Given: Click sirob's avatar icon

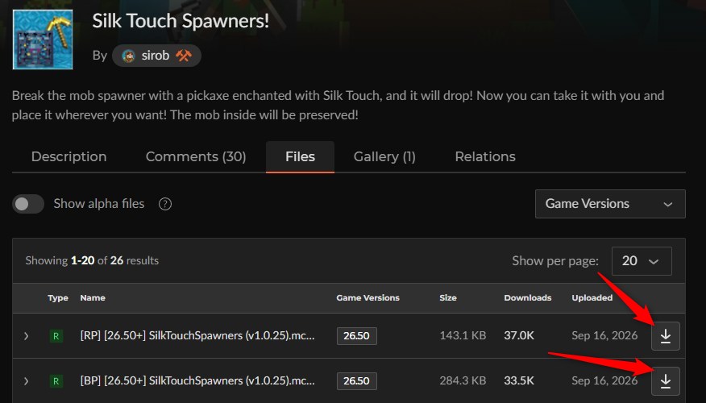Looking at the screenshot, I should [x=128, y=56].
